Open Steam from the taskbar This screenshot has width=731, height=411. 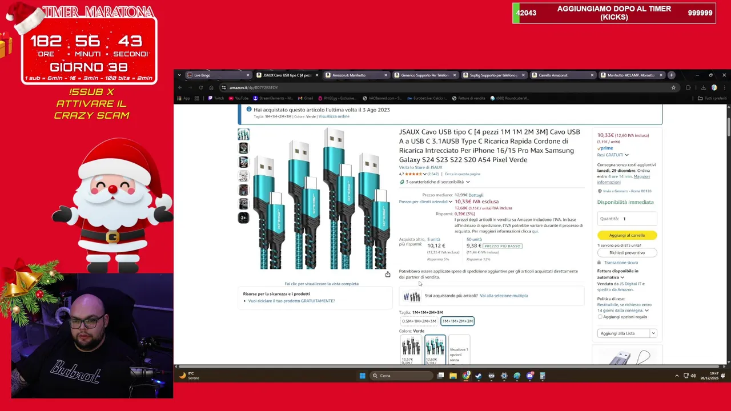[x=479, y=376]
